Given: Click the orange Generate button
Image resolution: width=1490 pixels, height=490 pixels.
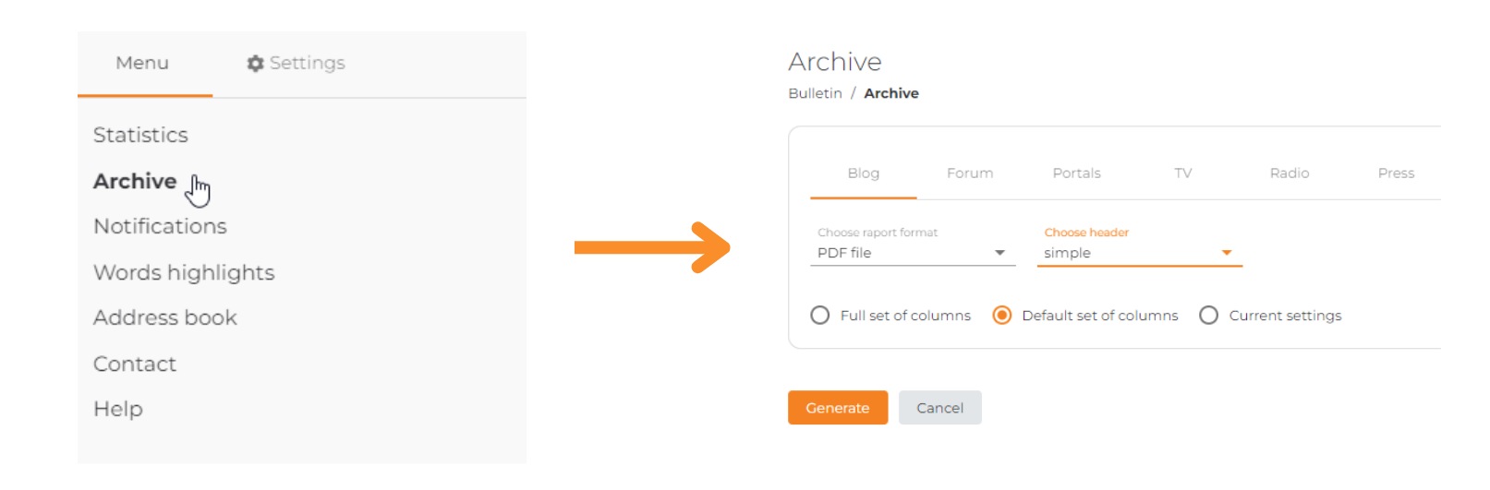Looking at the screenshot, I should [x=838, y=408].
